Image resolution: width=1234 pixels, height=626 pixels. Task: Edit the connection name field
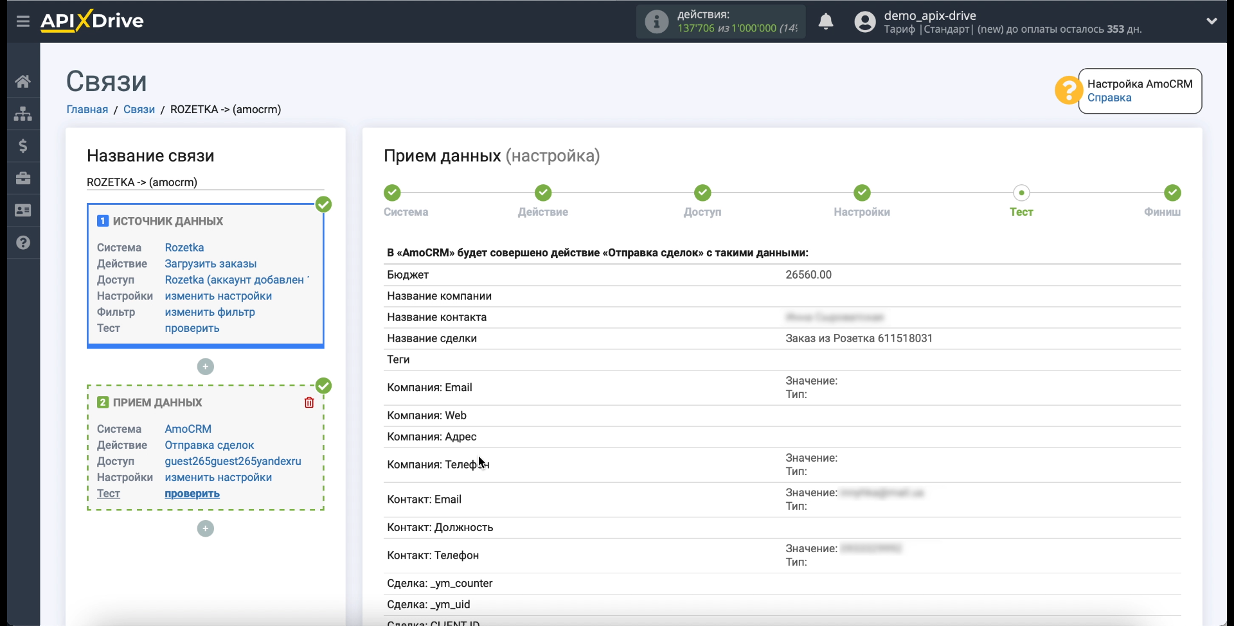point(205,182)
